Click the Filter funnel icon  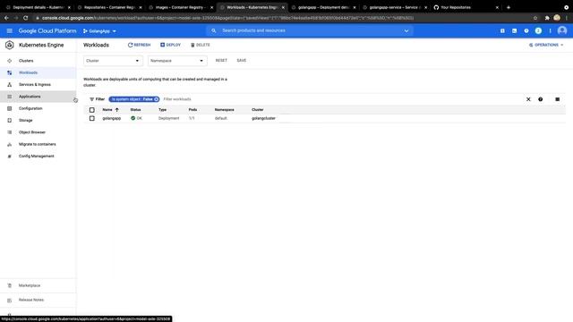(91, 99)
